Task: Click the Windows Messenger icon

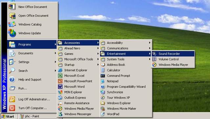Action: tap(60, 114)
